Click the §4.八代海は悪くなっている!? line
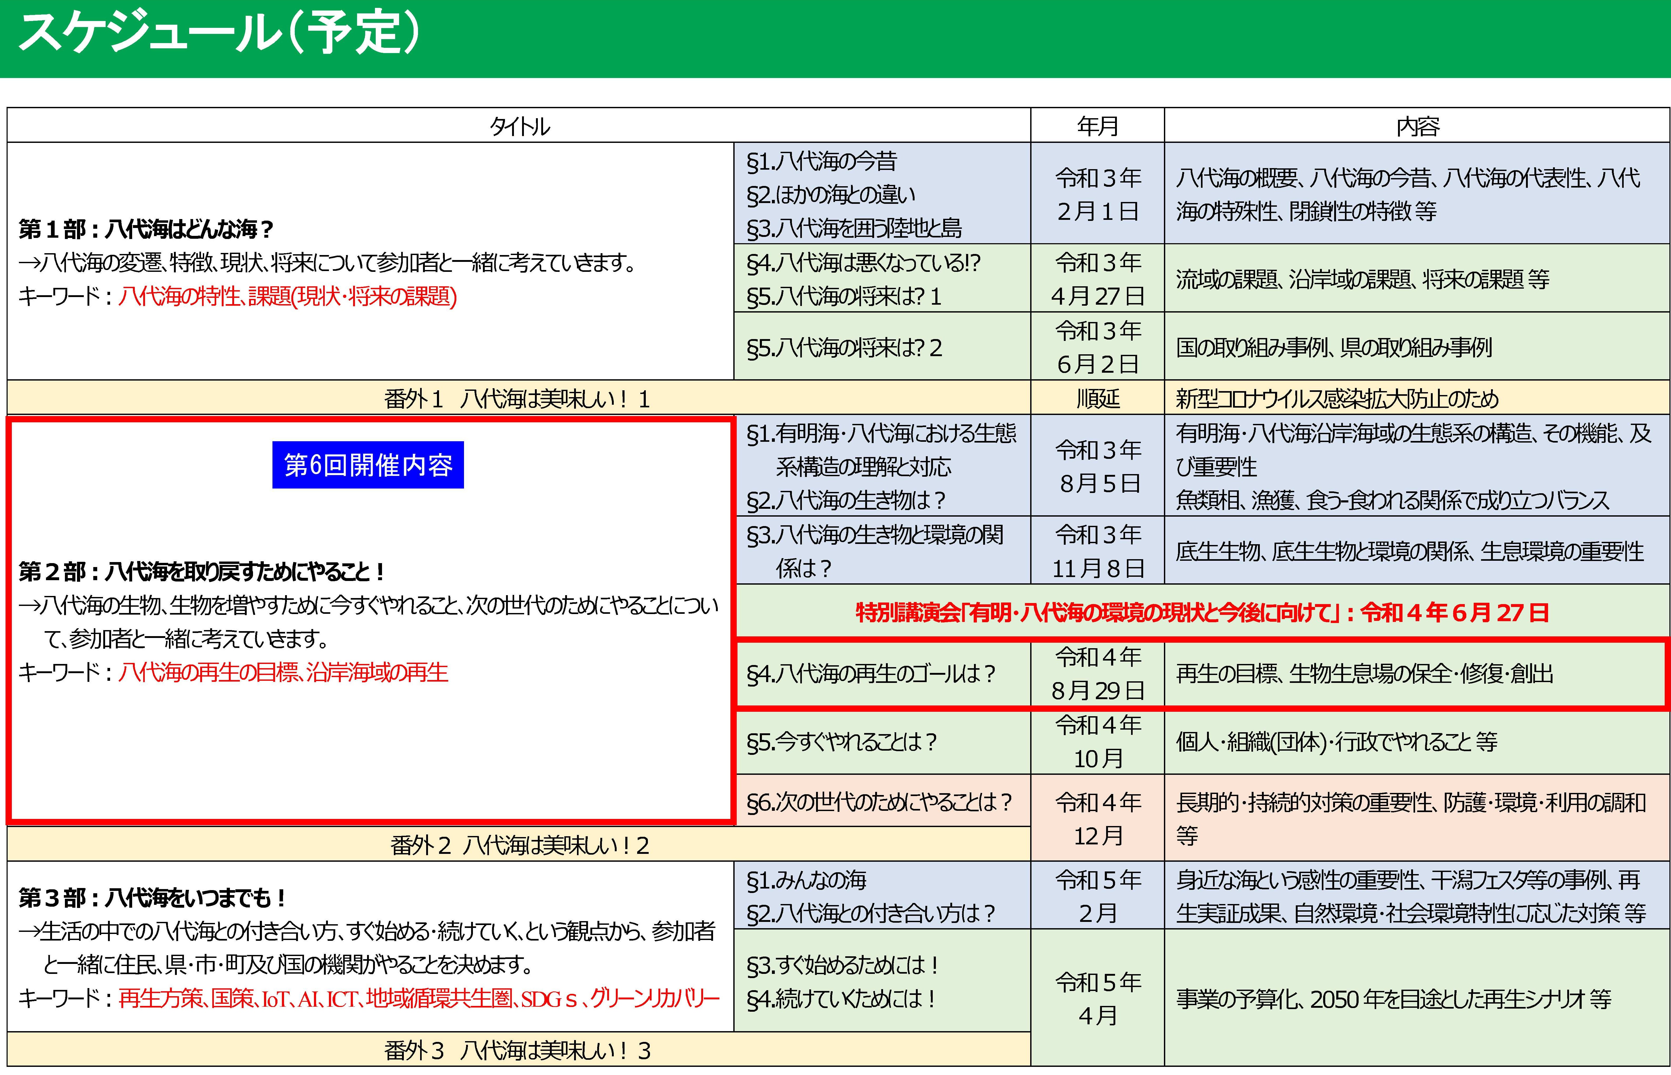 point(864,262)
